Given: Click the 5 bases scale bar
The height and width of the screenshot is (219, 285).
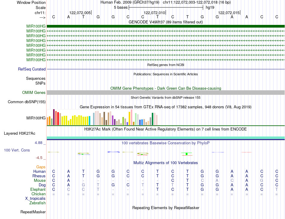Looking at the screenshot, I should [166, 7].
